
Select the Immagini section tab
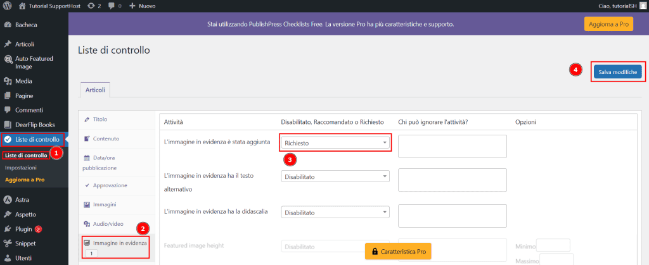(x=117, y=205)
